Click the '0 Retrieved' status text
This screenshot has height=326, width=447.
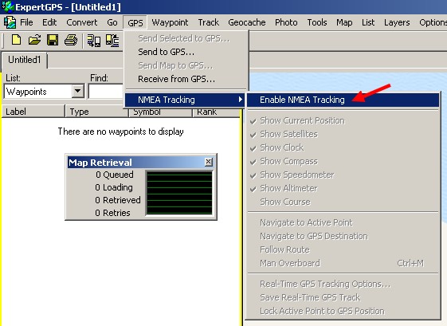(118, 200)
